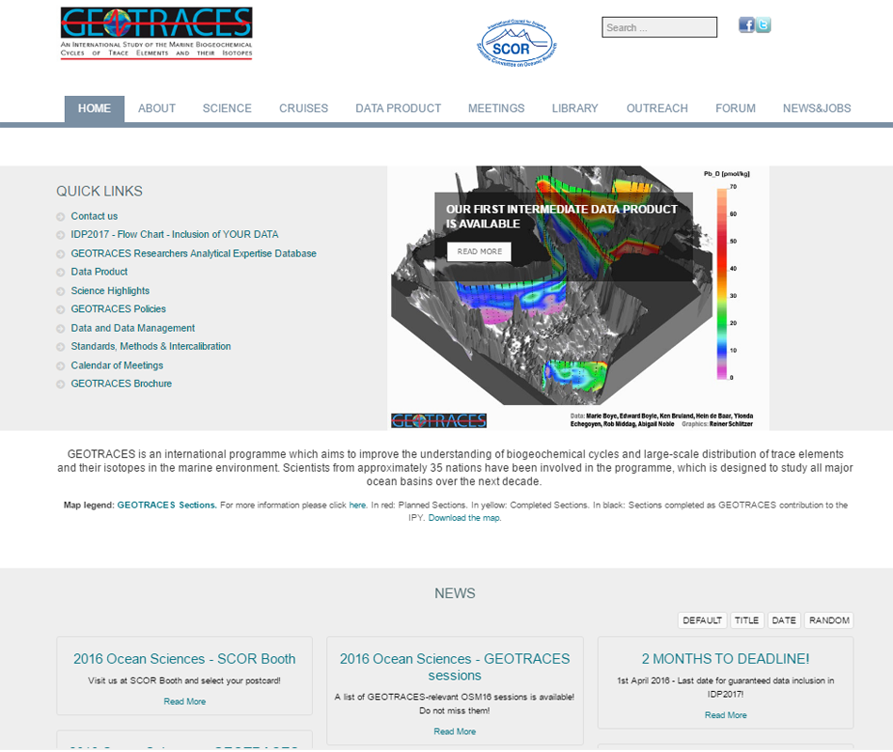
Task: Go to the HOME tab
Action: tap(95, 108)
